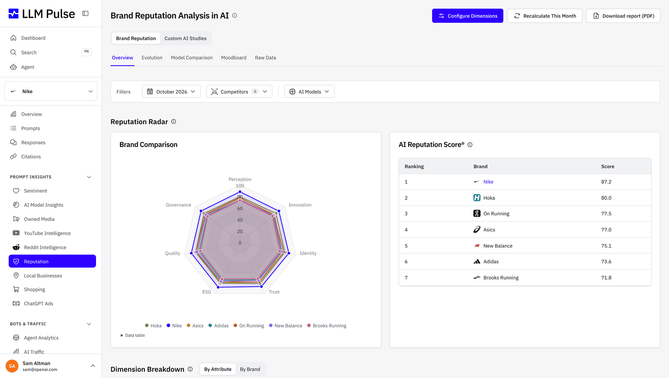The height and width of the screenshot is (378, 669).
Task: Click info icon beside AI Reputation Score
Action: 470,145
